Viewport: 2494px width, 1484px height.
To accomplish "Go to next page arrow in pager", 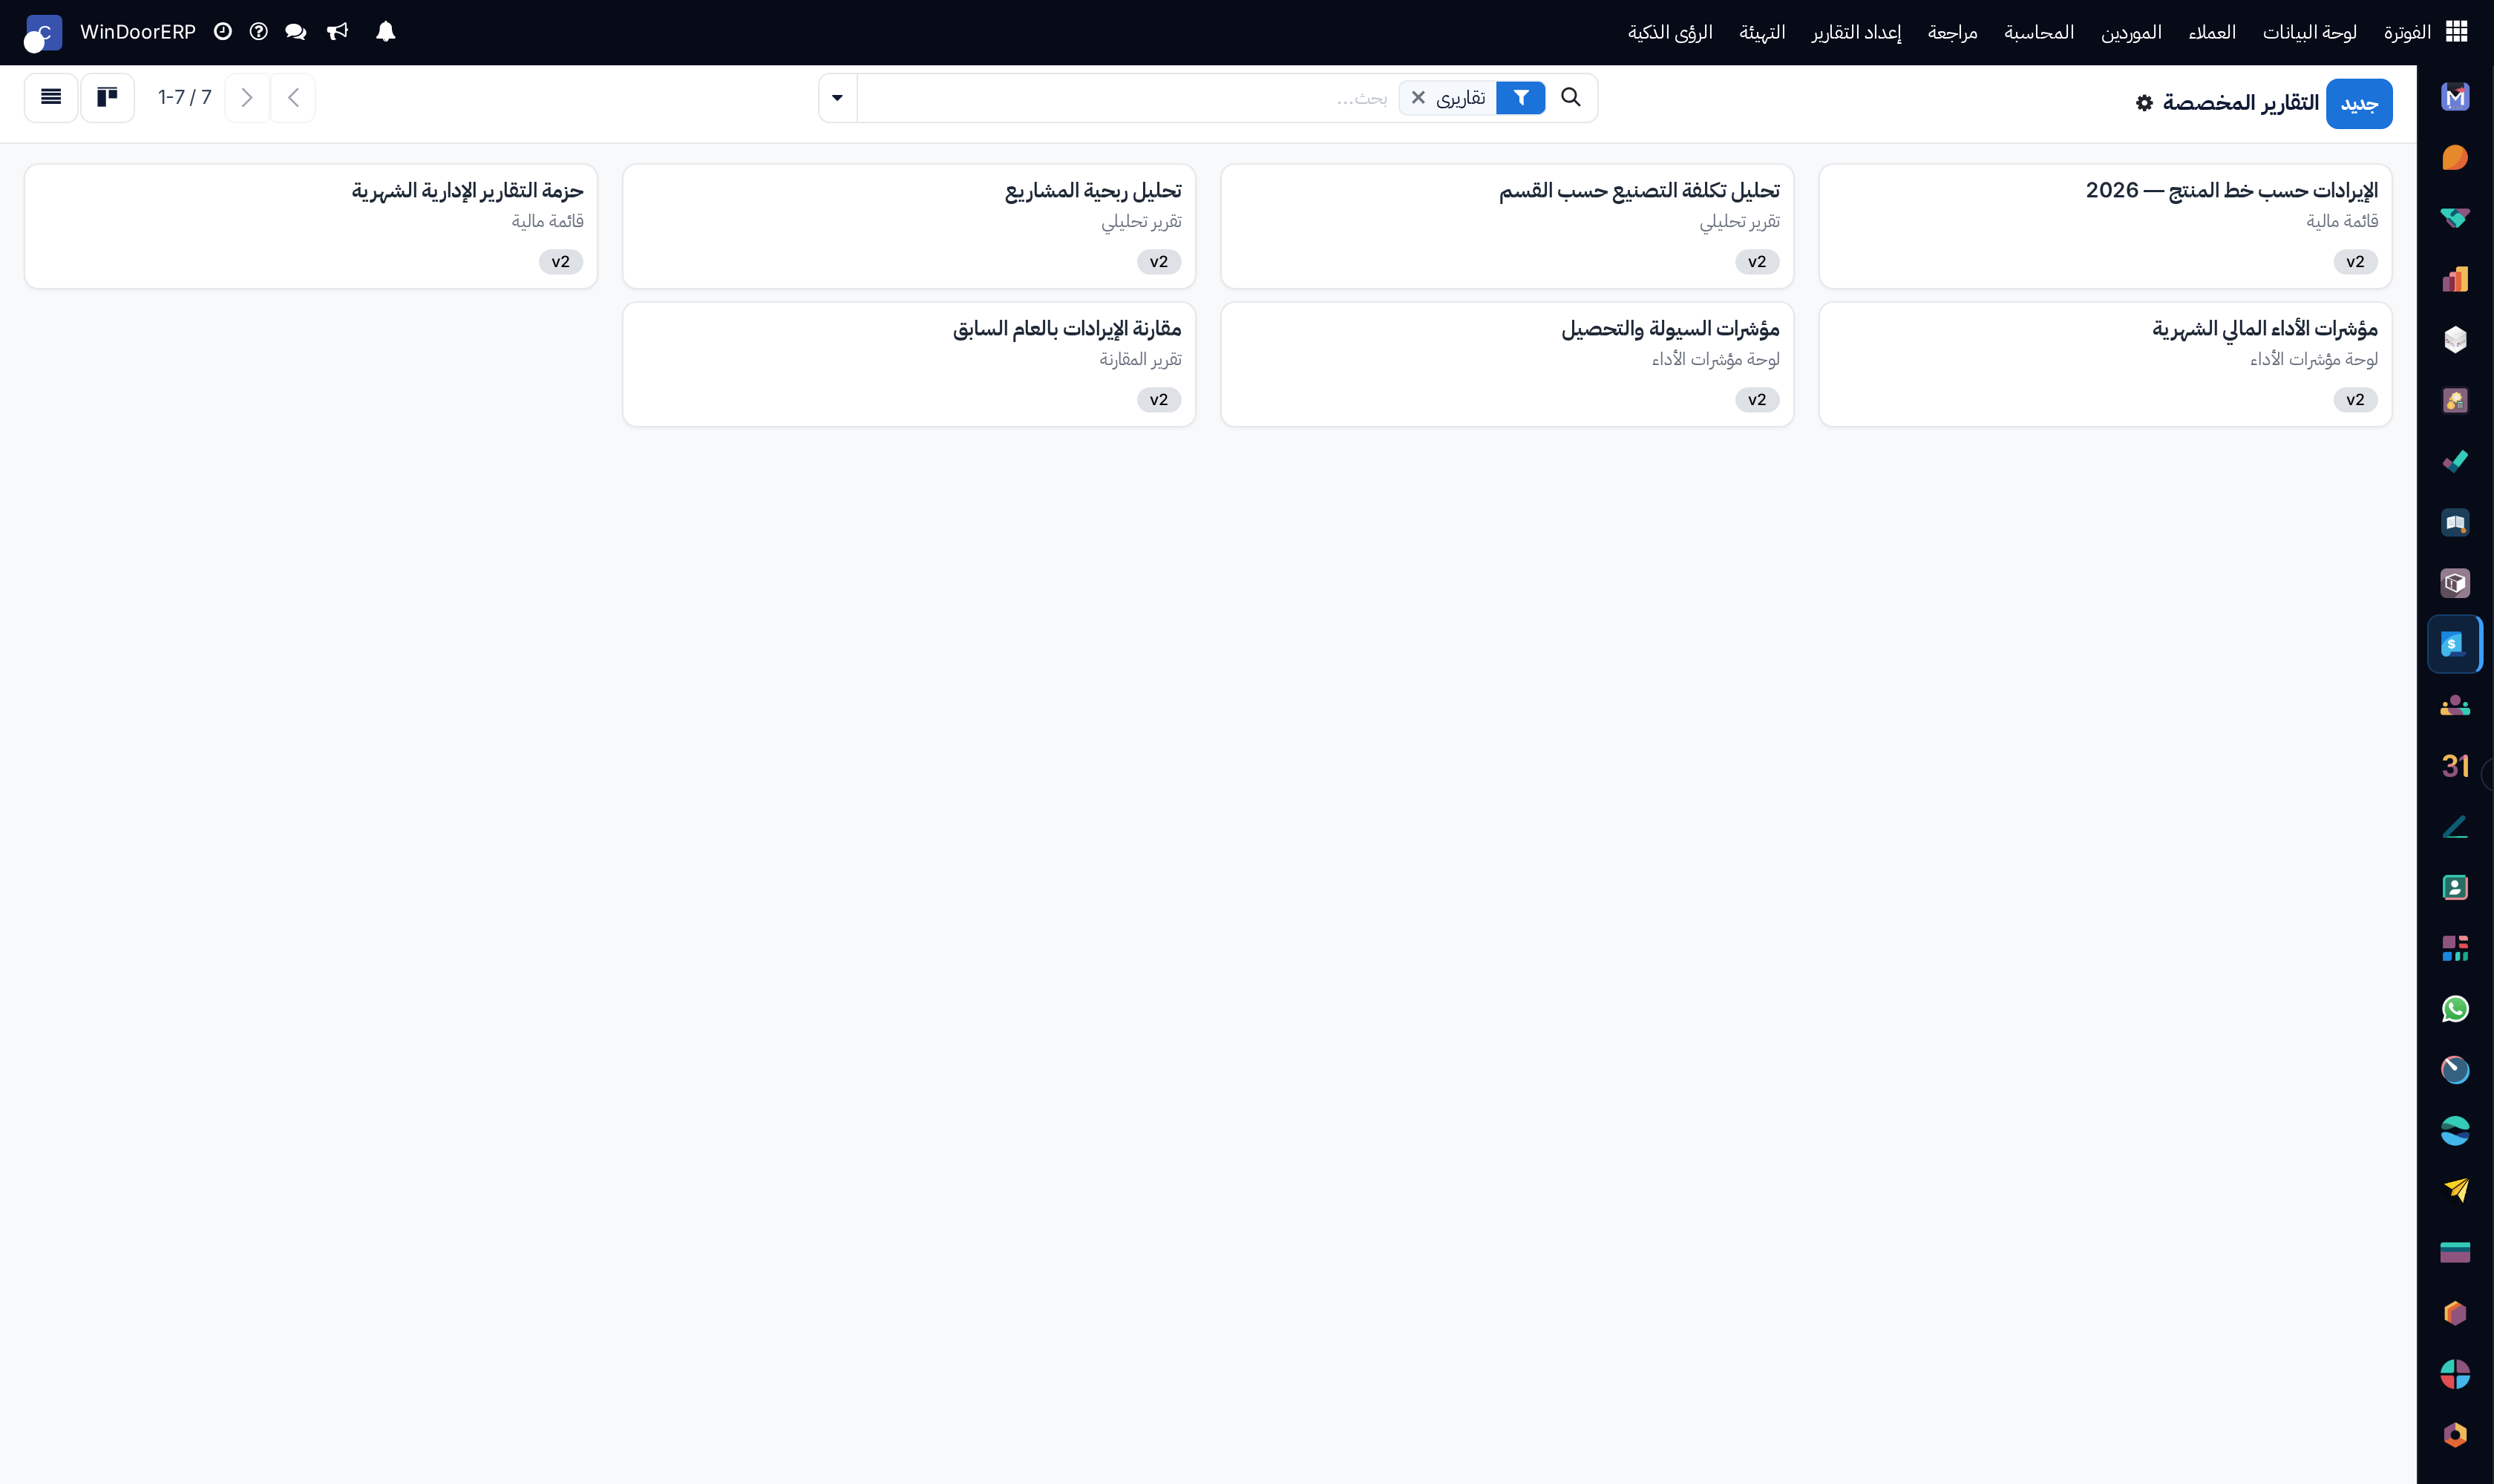I will coord(246,98).
